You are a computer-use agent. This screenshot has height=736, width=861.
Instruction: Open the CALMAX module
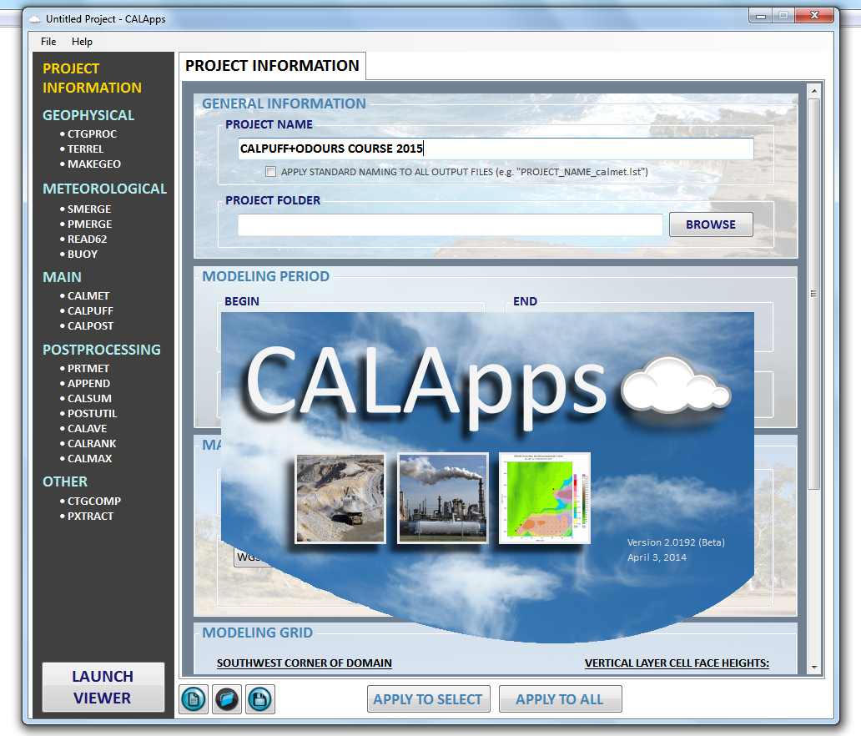pyautogui.click(x=89, y=459)
